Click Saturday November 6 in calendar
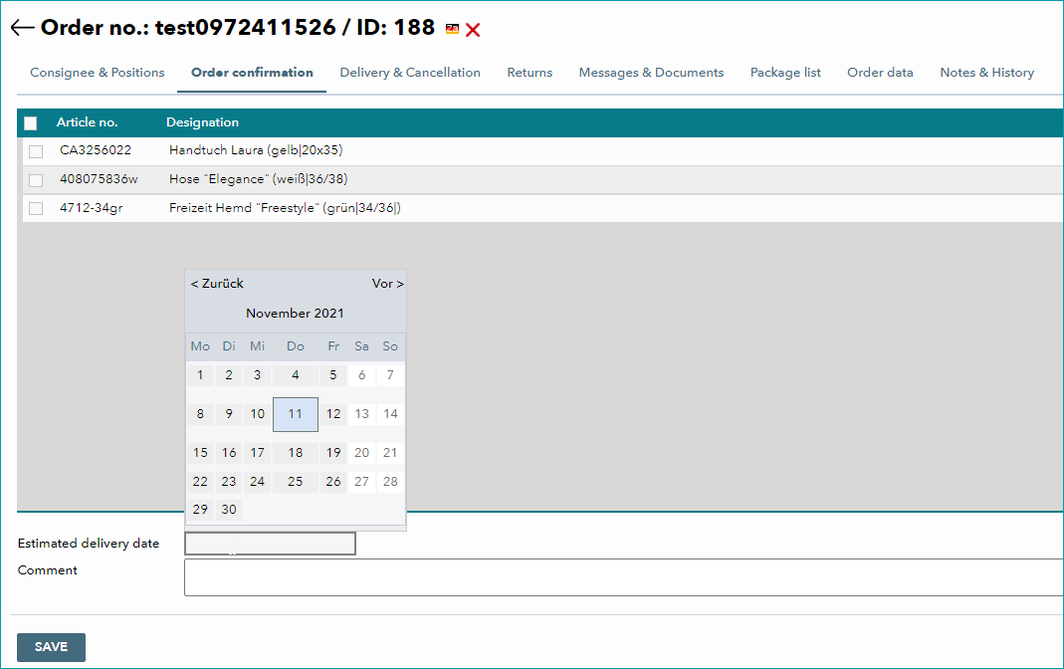The height and width of the screenshot is (669, 1064). pos(361,375)
